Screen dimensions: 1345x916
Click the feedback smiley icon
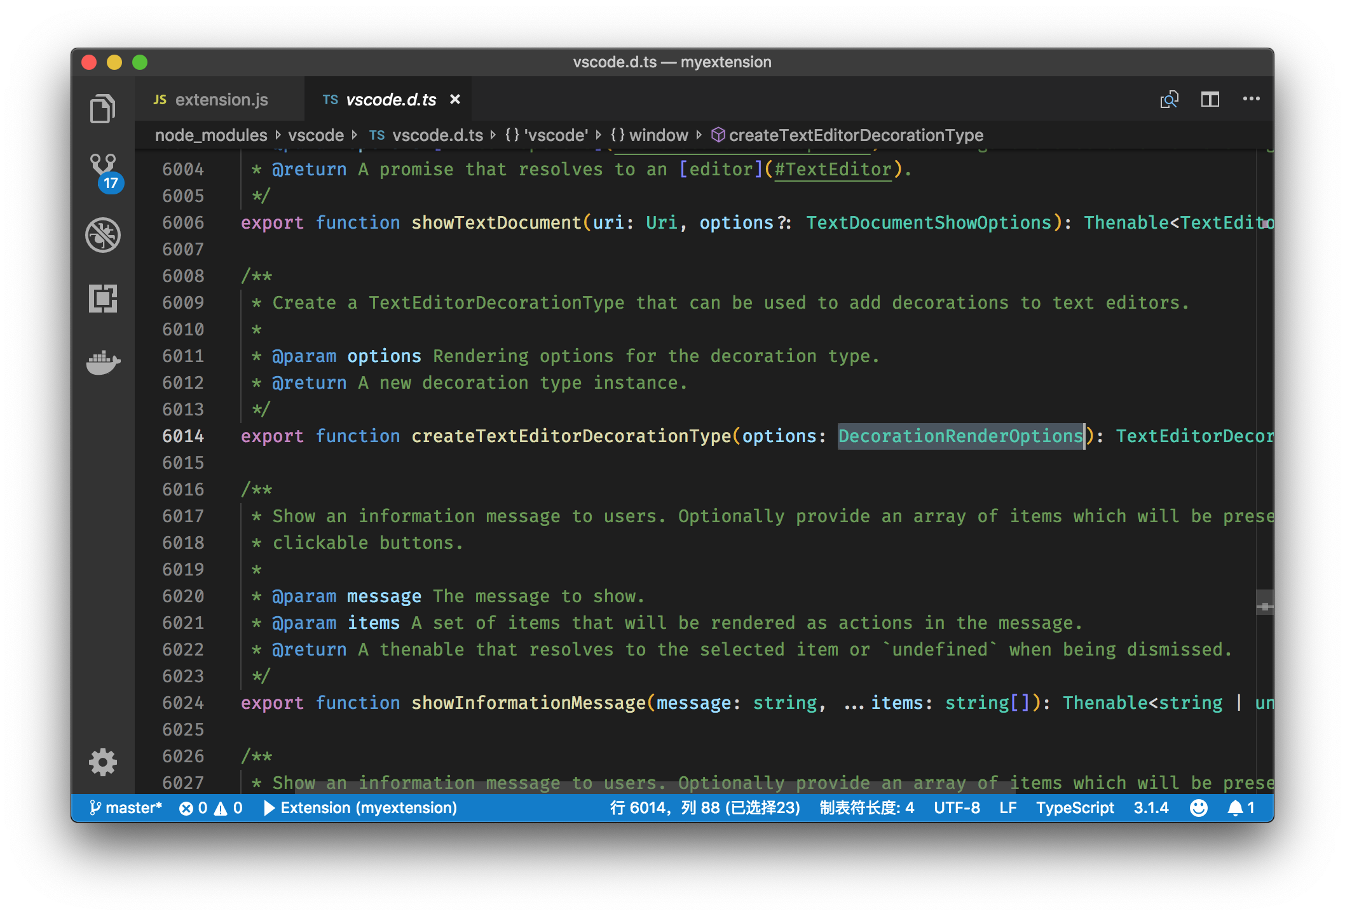tap(1198, 808)
